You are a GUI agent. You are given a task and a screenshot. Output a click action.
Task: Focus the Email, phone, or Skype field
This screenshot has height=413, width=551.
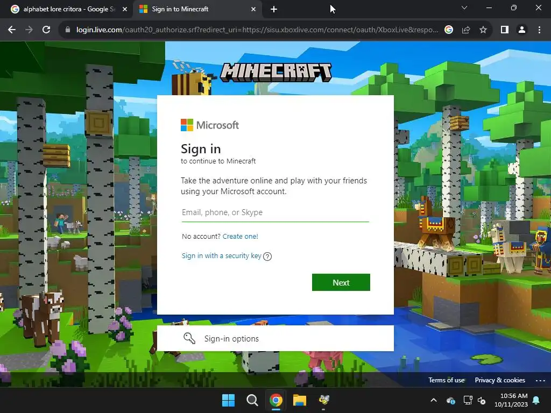275,212
